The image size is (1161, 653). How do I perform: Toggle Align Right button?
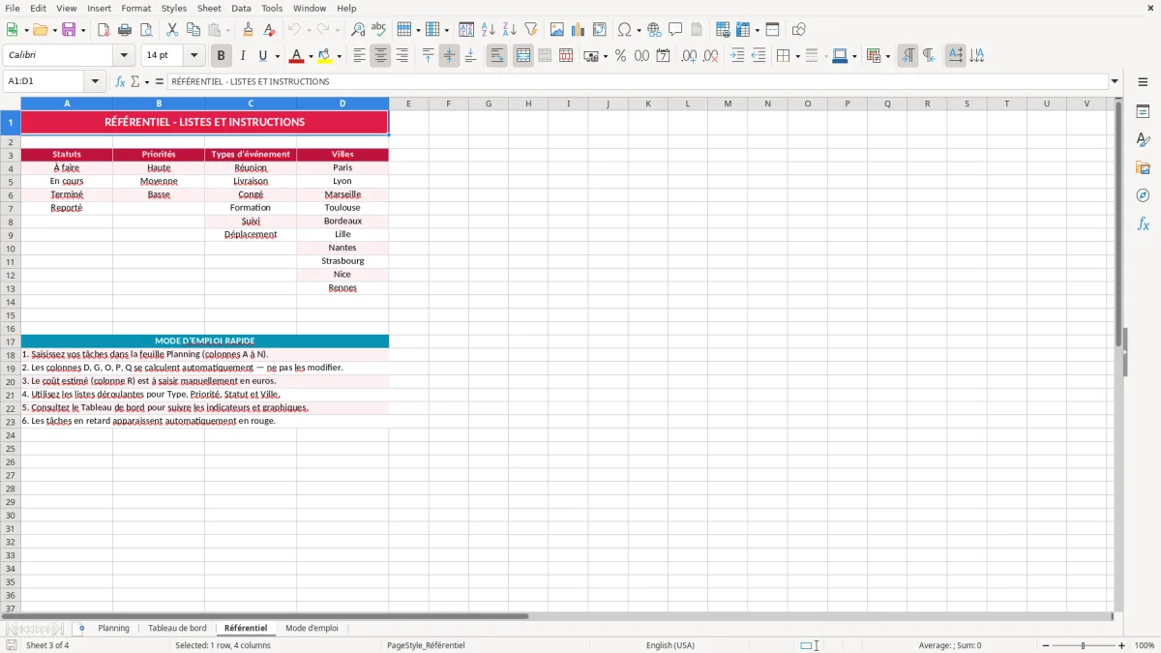click(402, 56)
